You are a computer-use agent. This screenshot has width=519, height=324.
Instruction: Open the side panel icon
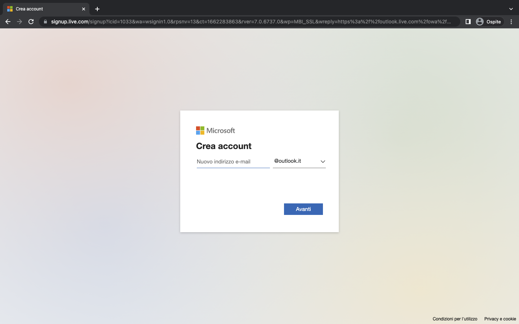pos(468,22)
